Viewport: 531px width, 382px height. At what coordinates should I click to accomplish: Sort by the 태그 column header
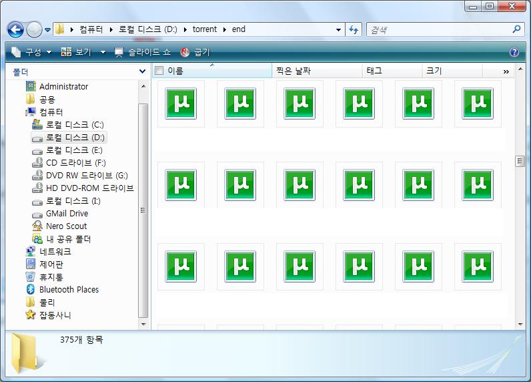392,71
